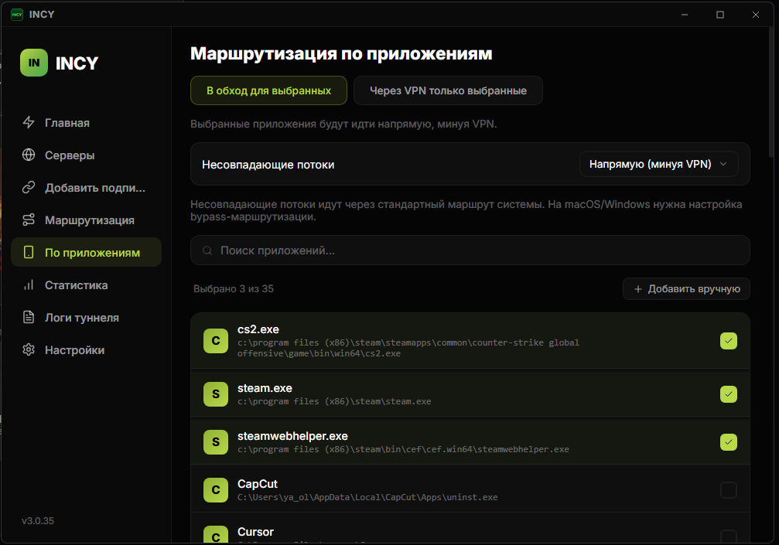The image size is (779, 545).
Task: Open Логи туннеля section
Action: tap(87, 318)
